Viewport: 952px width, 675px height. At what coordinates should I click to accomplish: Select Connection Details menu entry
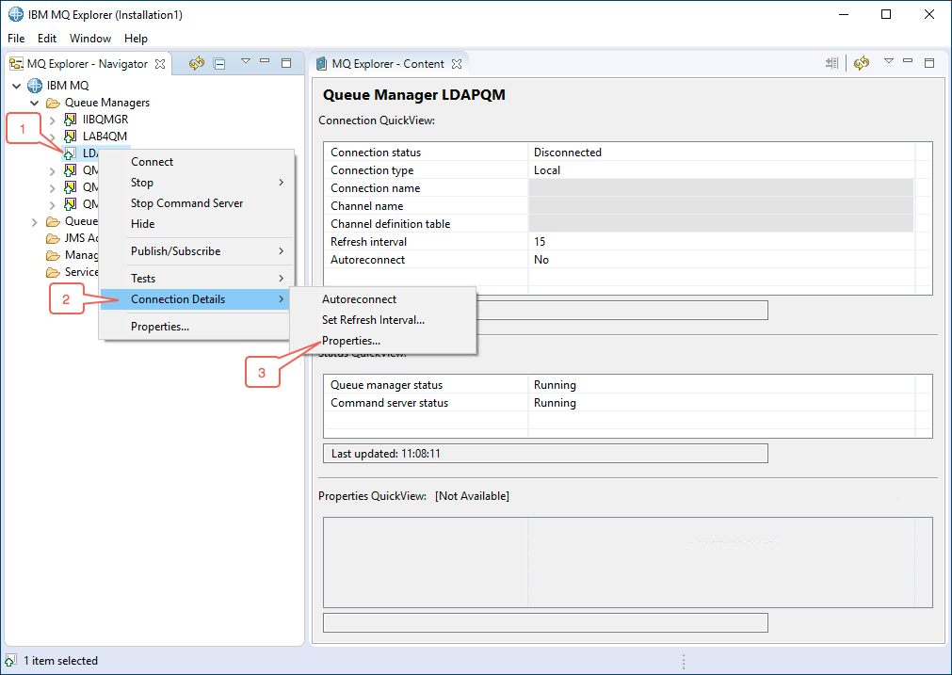(x=196, y=299)
